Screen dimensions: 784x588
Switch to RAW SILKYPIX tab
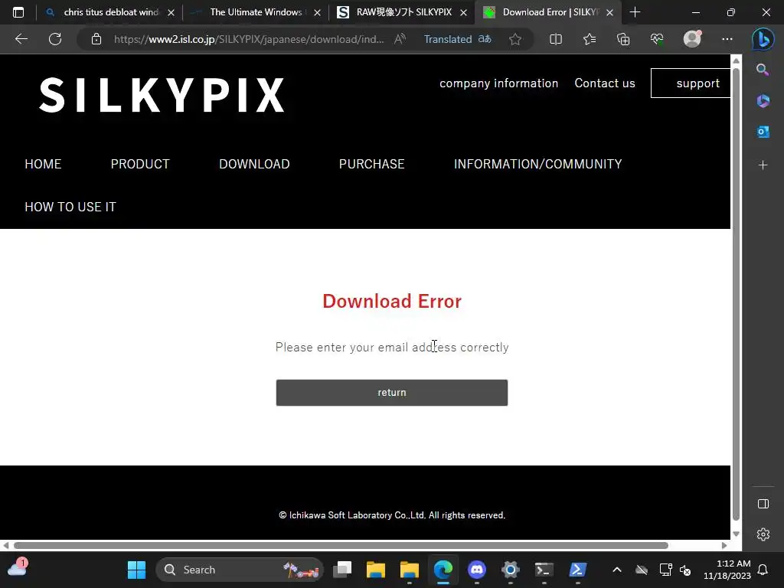pyautogui.click(x=402, y=12)
